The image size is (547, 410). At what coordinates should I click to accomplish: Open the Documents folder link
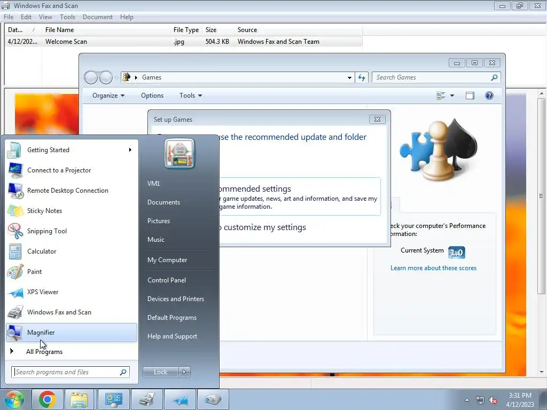point(163,202)
